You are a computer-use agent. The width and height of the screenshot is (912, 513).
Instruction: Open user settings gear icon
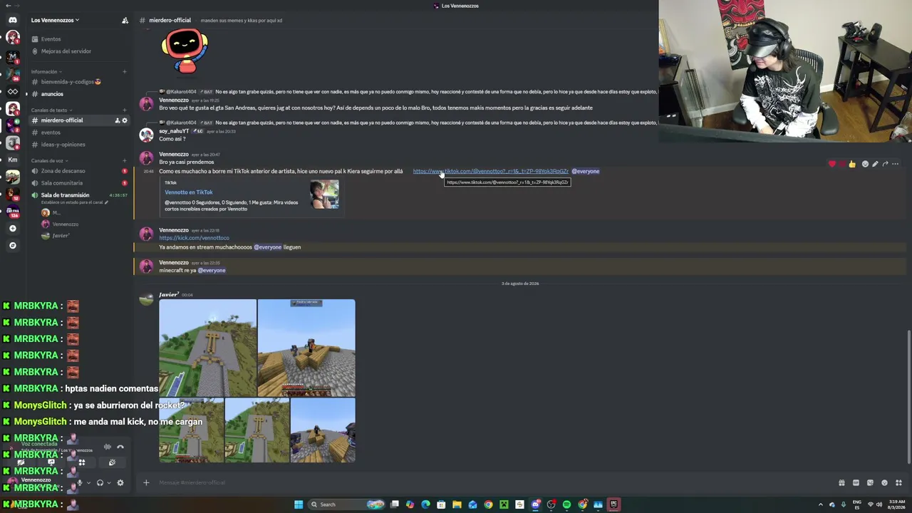[x=120, y=483]
